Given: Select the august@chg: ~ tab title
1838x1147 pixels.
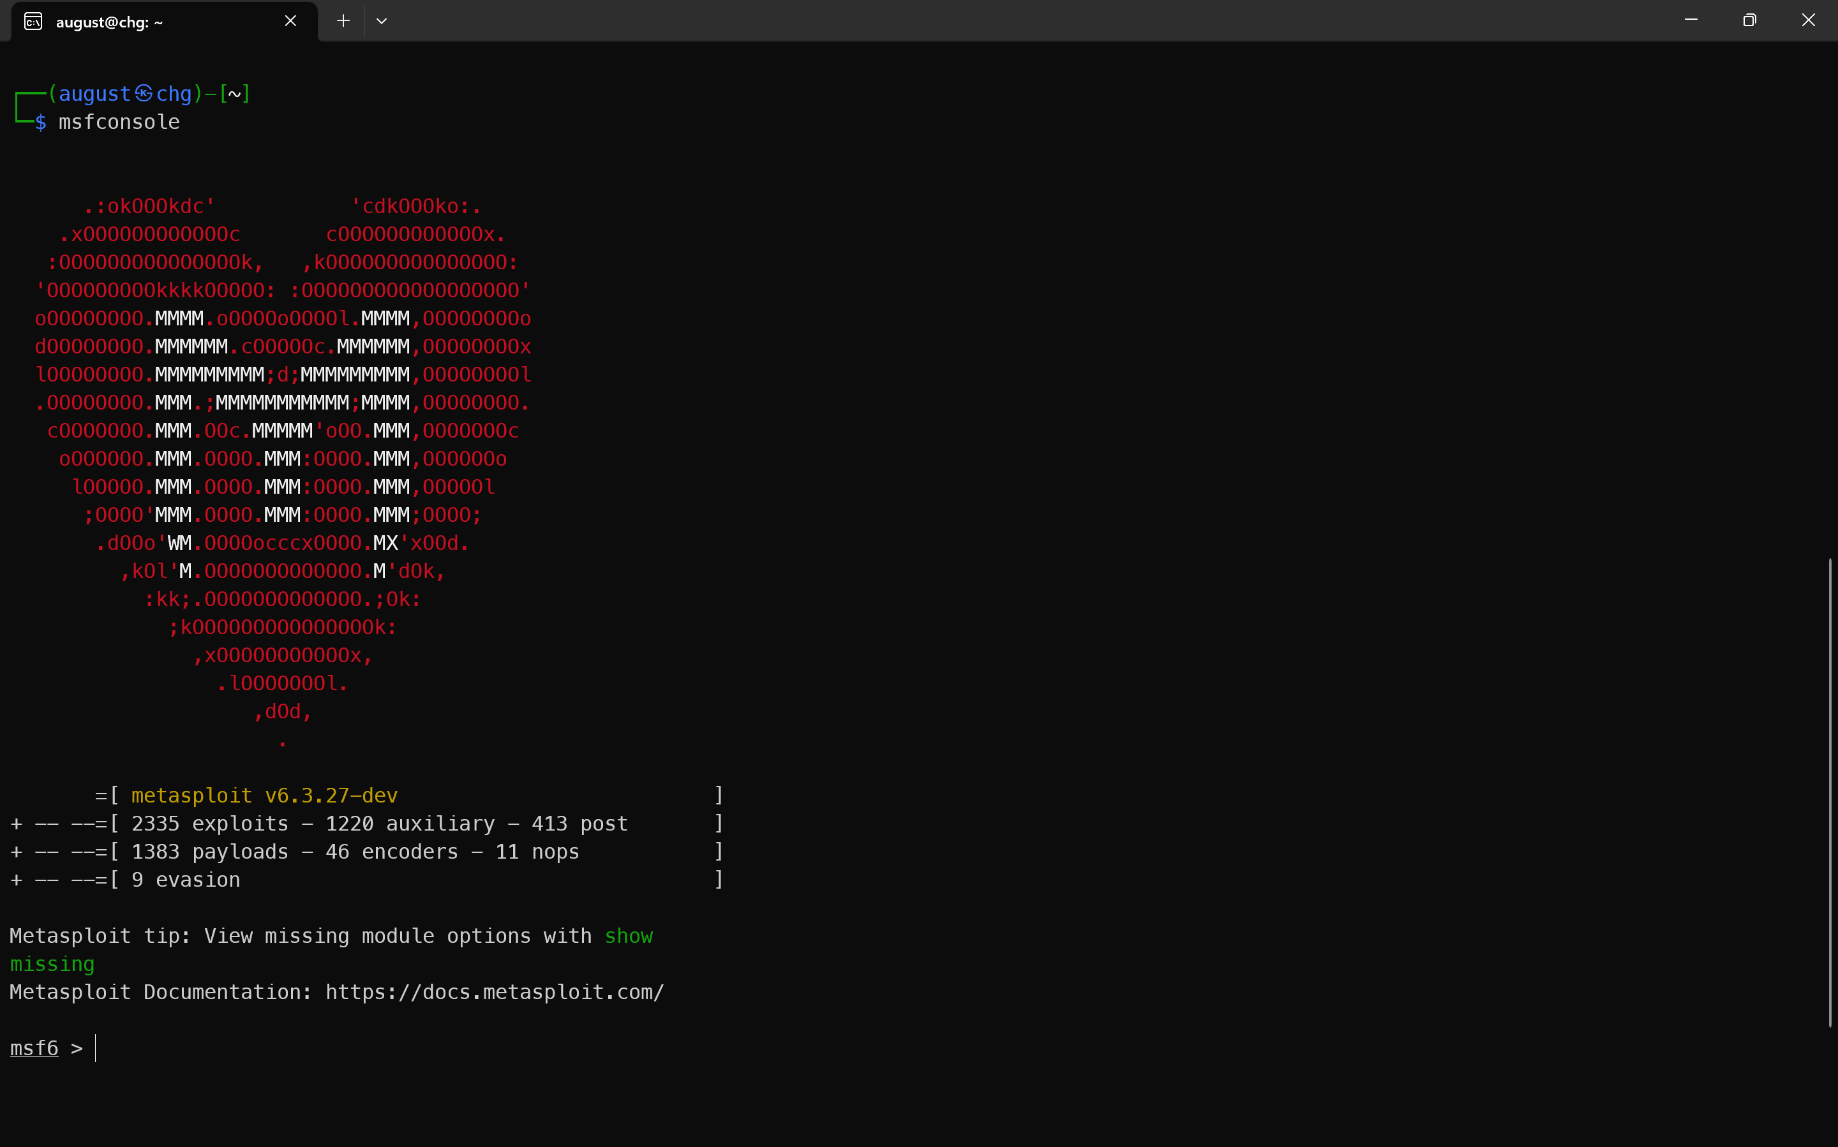Looking at the screenshot, I should (x=109, y=22).
